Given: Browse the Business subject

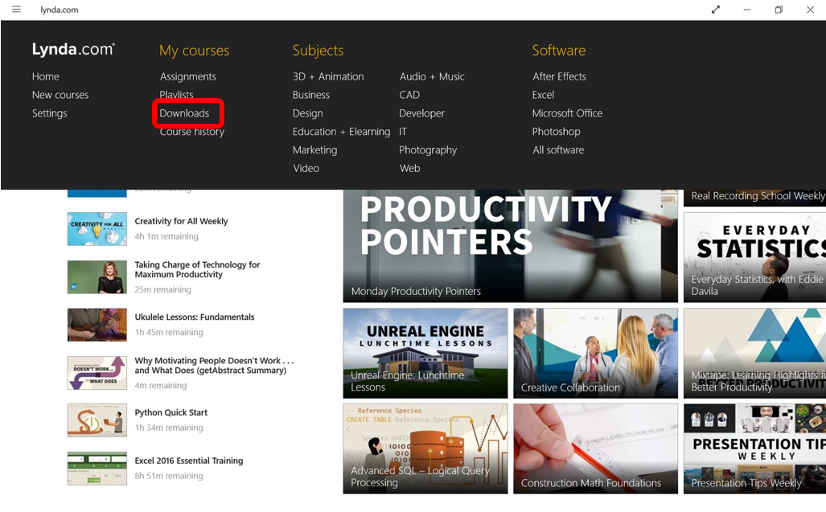Looking at the screenshot, I should click(x=310, y=95).
